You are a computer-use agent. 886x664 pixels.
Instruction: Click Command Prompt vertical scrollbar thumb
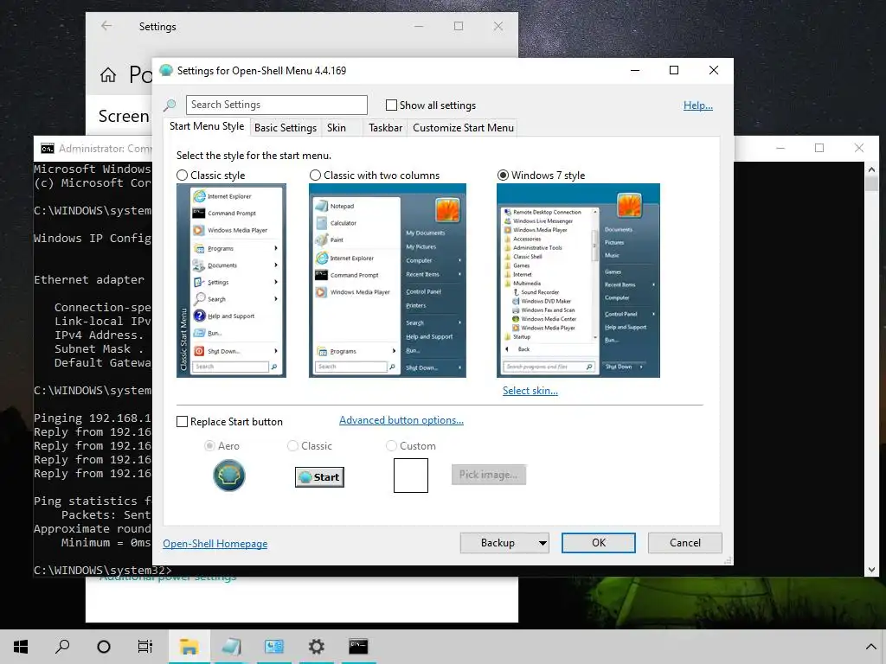871,184
